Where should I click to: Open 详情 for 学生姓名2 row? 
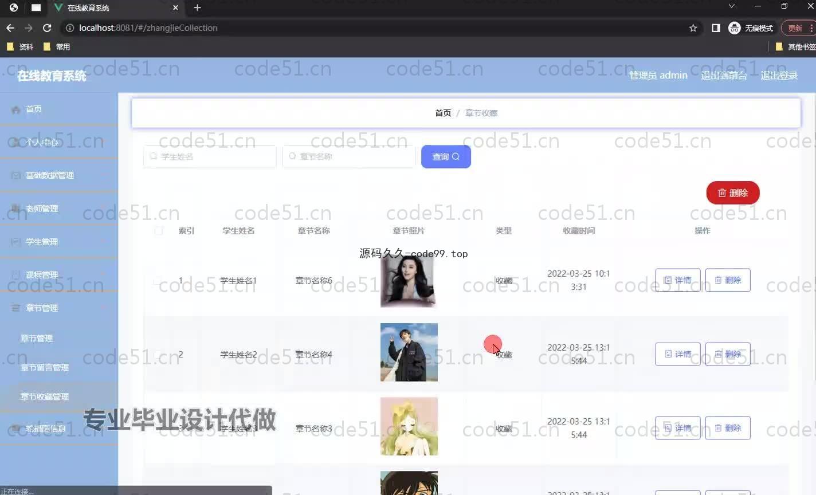pyautogui.click(x=677, y=354)
